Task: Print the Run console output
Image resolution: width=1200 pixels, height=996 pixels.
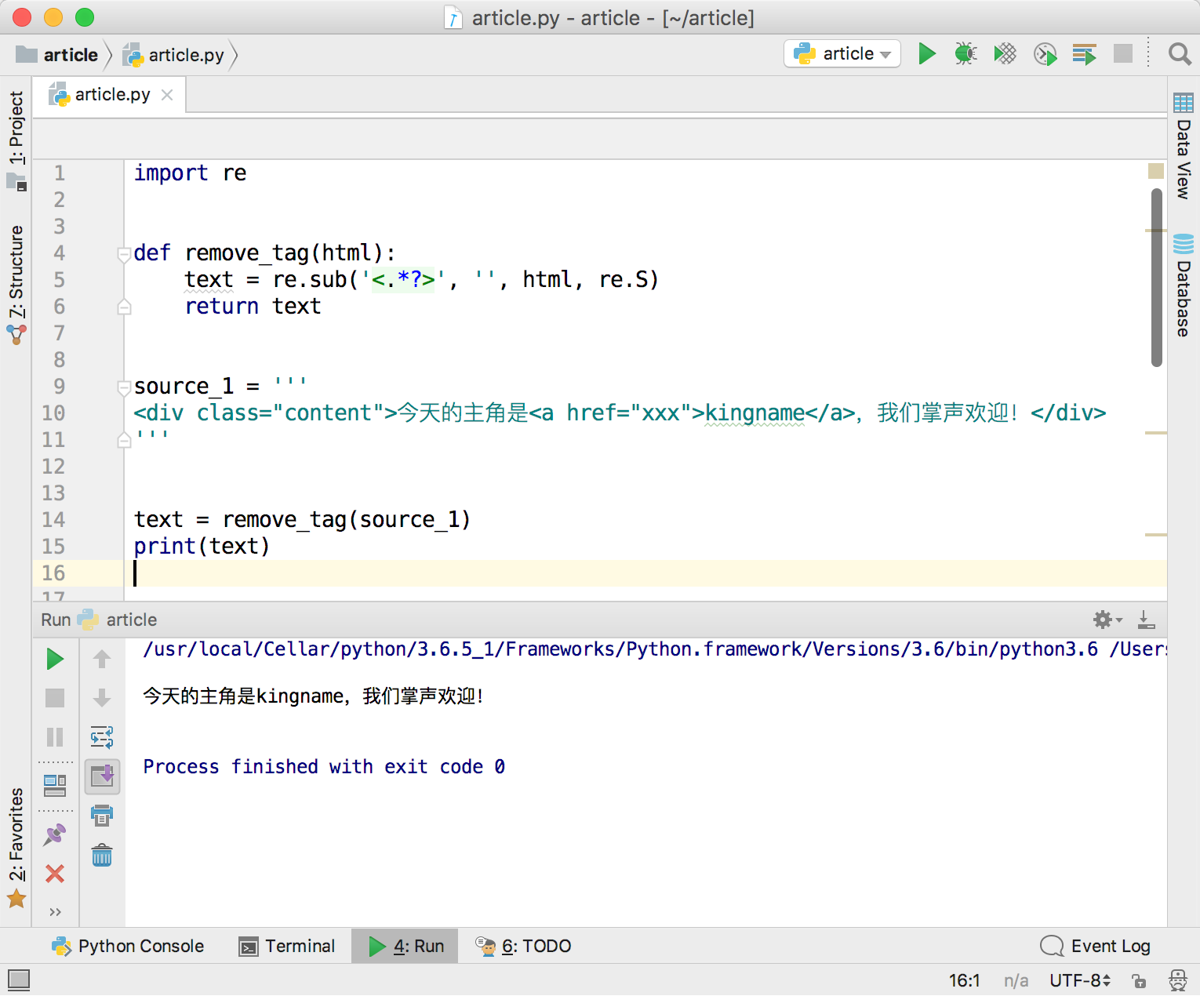Action: 102,816
